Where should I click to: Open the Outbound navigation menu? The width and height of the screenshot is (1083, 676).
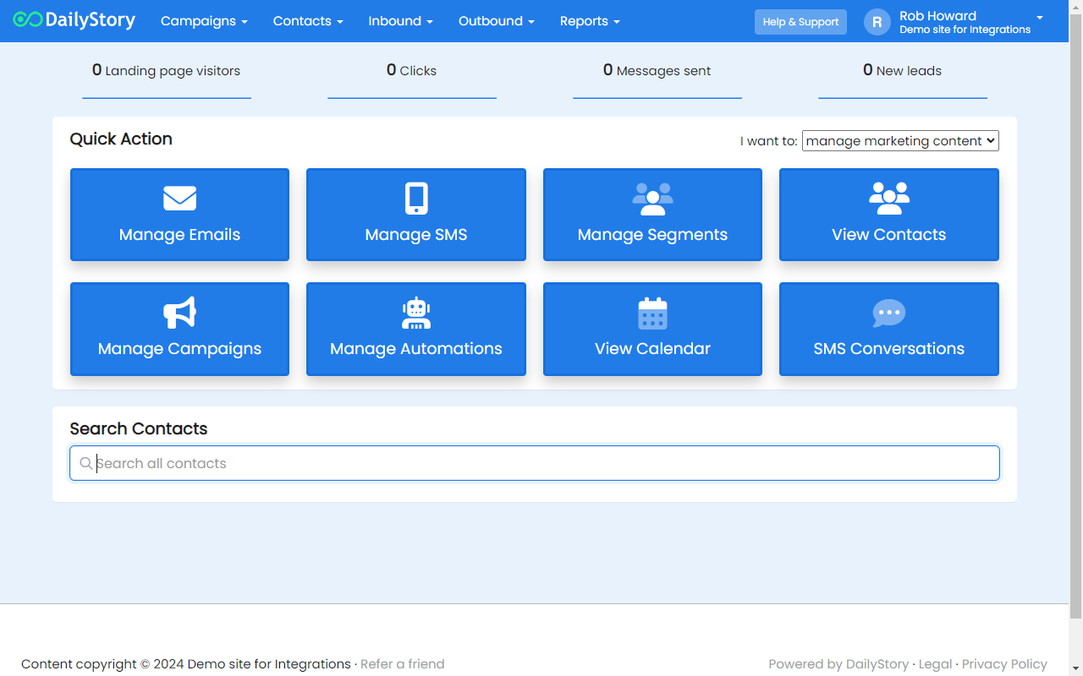point(496,21)
